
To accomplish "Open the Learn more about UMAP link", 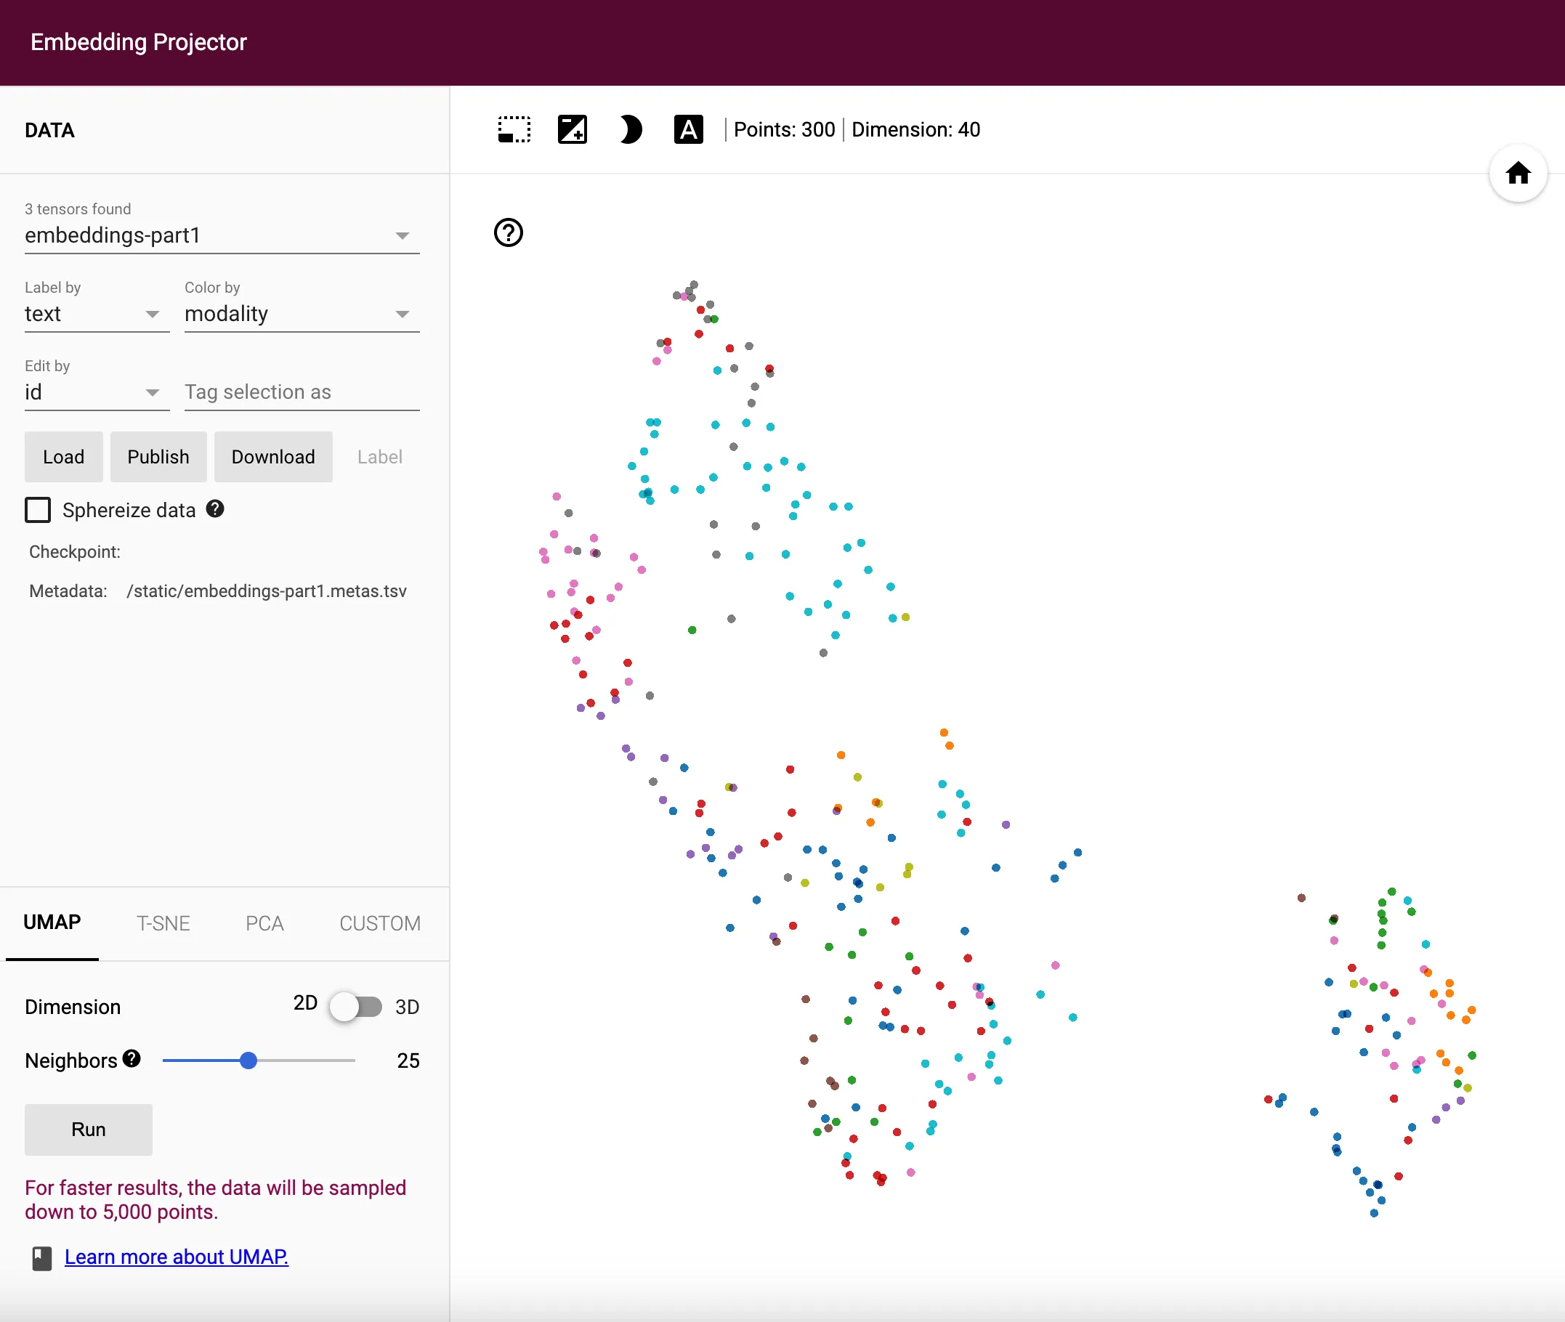I will point(176,1256).
